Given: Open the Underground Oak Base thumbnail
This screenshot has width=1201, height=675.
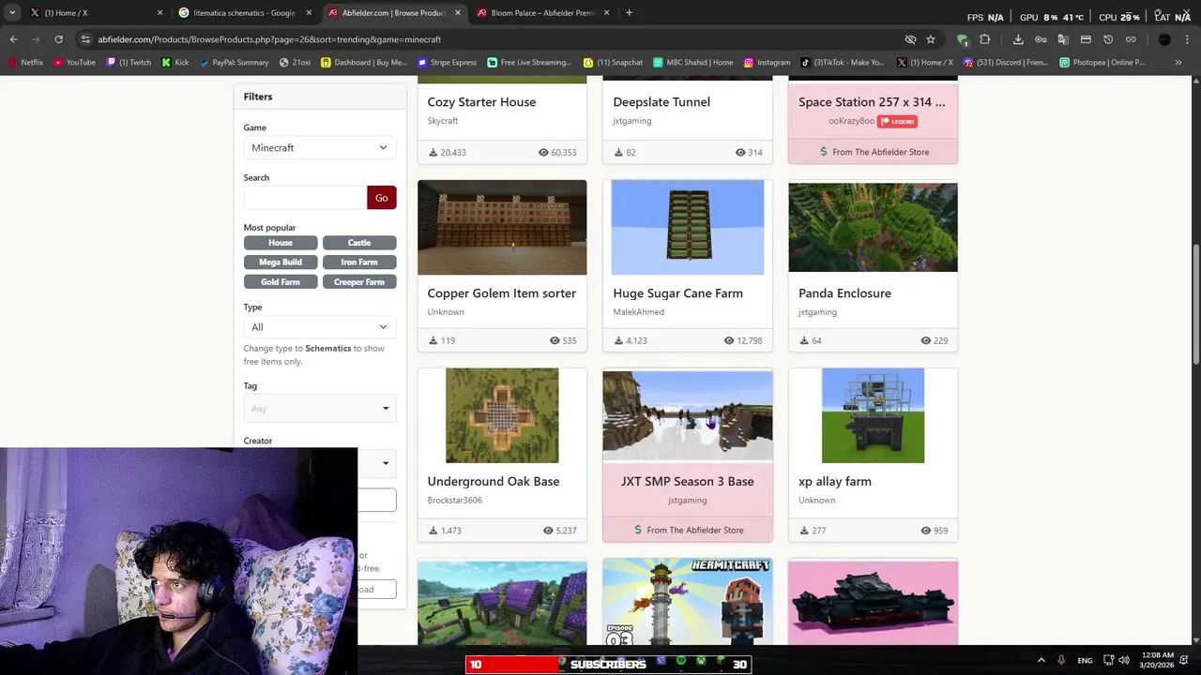Looking at the screenshot, I should click(x=502, y=415).
